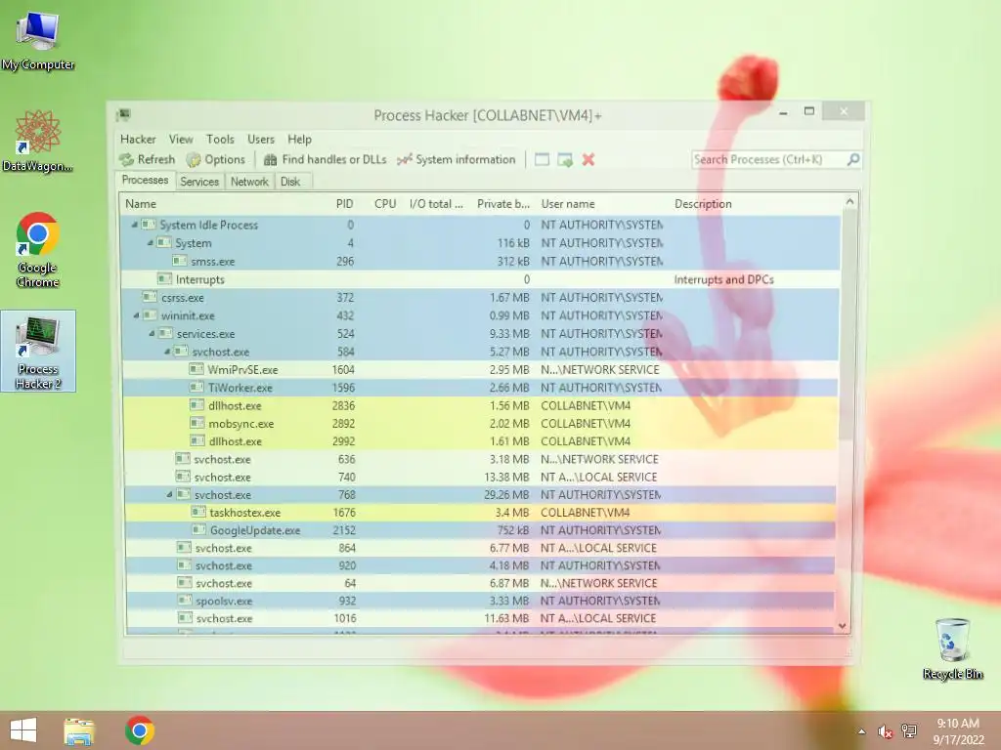Screen dimensions: 1001x750
Task: Click the find window toolbar icon
Action: (x=542, y=159)
